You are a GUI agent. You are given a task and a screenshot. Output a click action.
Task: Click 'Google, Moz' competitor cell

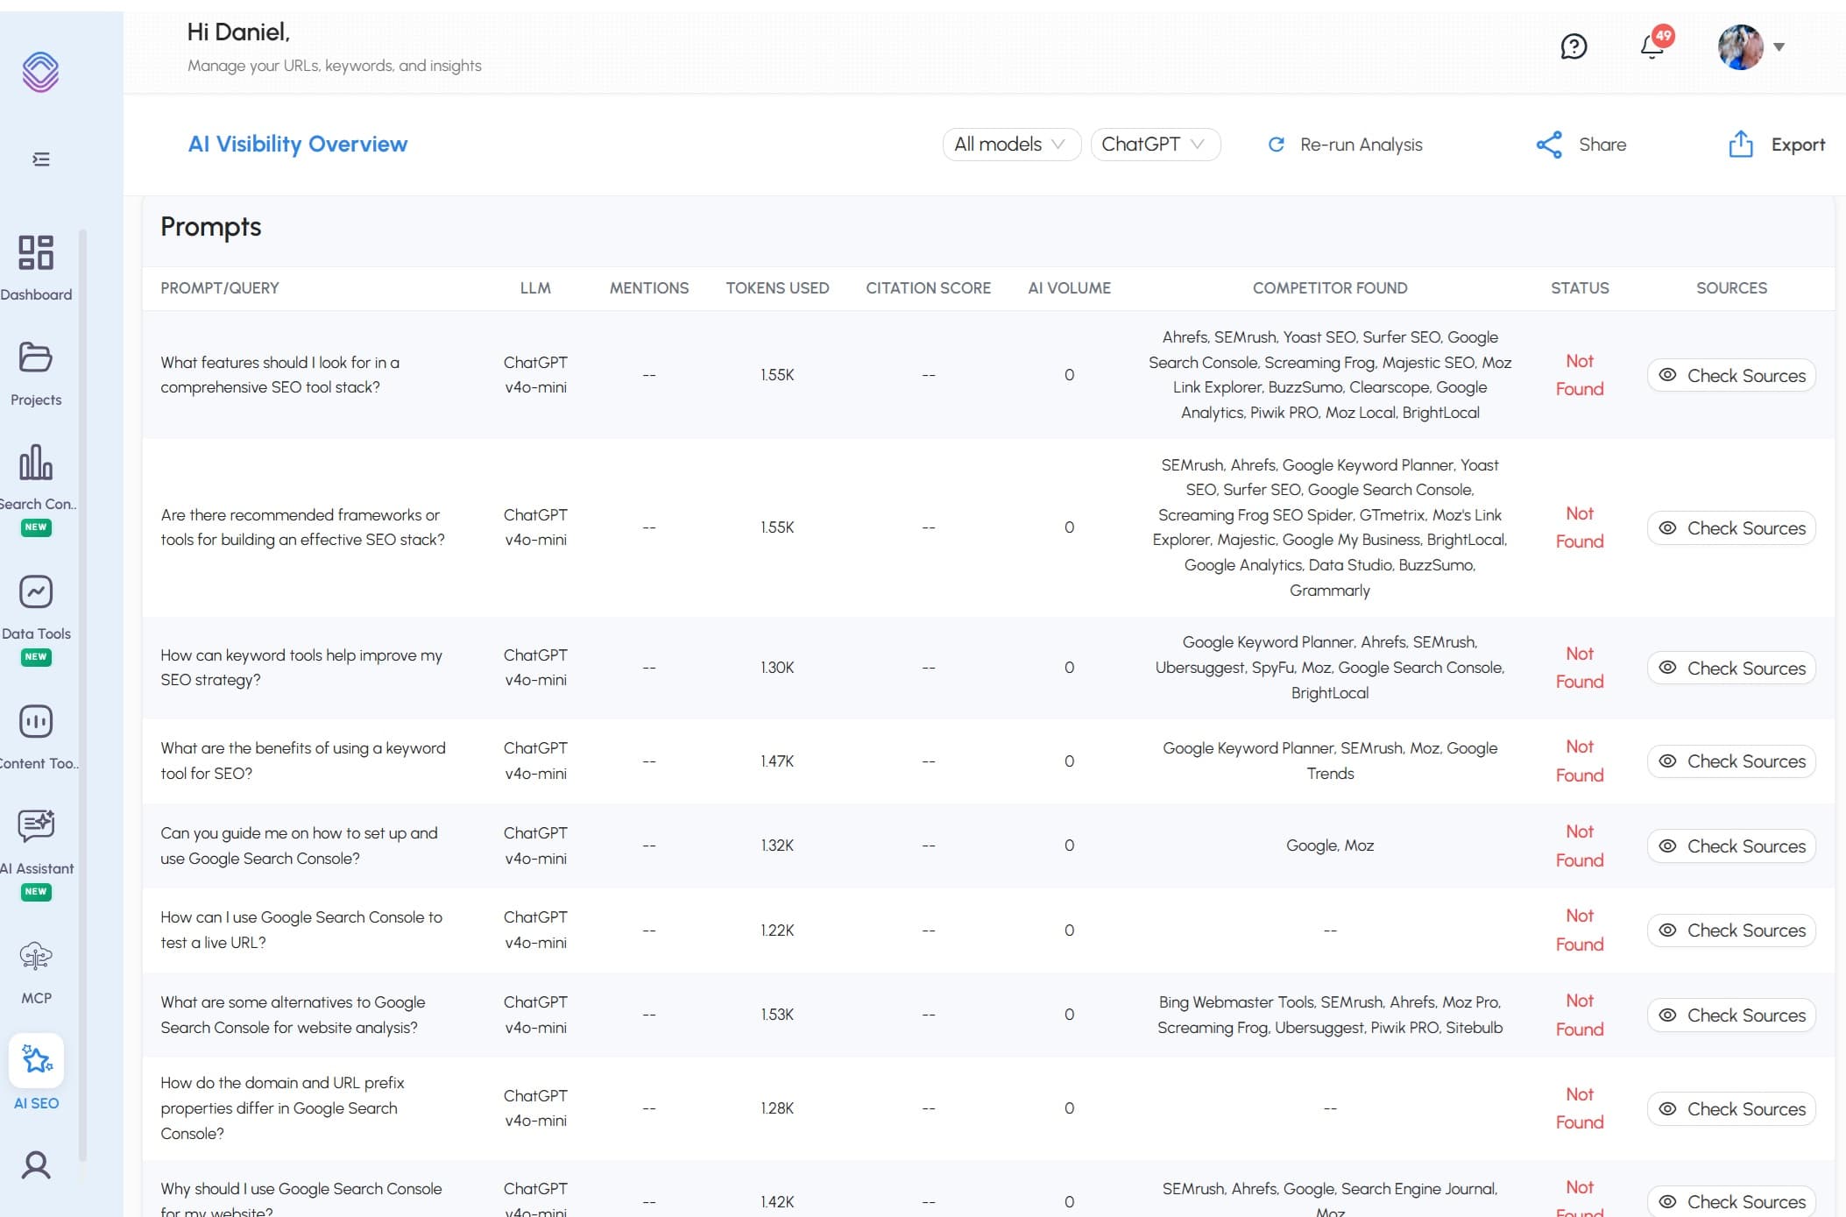pos(1330,846)
